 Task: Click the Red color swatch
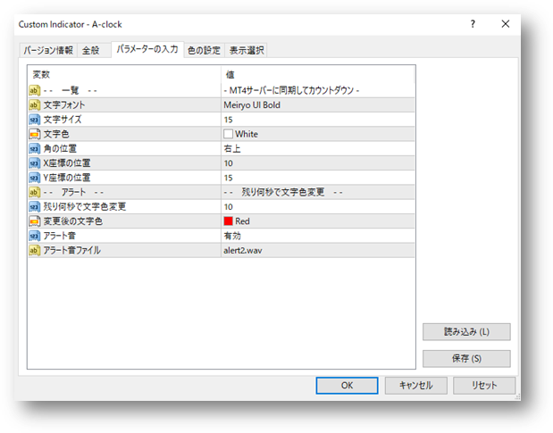coord(228,221)
